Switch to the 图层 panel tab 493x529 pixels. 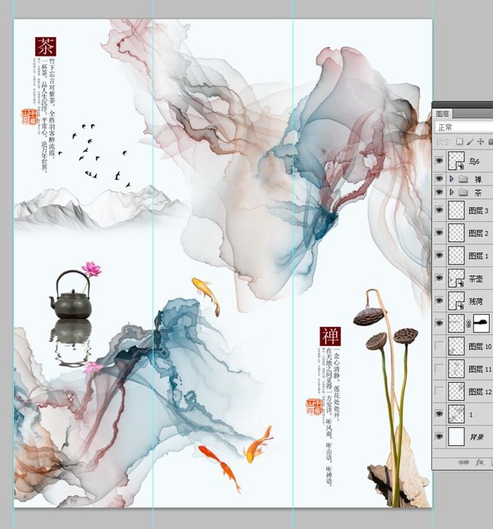click(x=442, y=113)
